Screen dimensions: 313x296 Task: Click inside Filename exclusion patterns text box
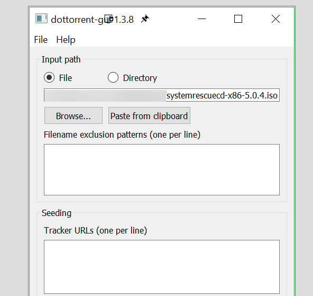(162, 169)
